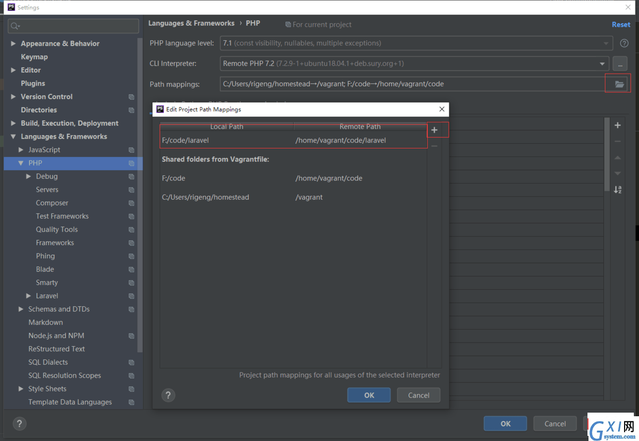Click Languages & Frameworks breadcrumb

(x=191, y=23)
